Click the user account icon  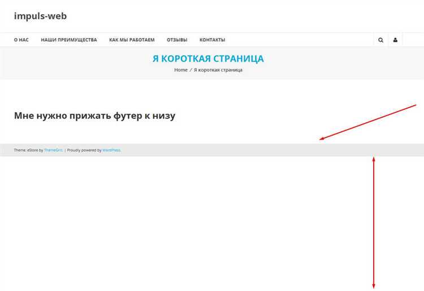[x=395, y=40]
